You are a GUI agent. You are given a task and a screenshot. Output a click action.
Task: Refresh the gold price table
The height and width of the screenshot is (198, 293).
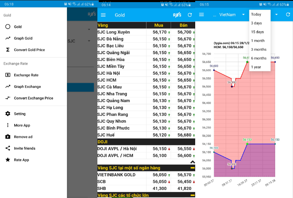190,15
